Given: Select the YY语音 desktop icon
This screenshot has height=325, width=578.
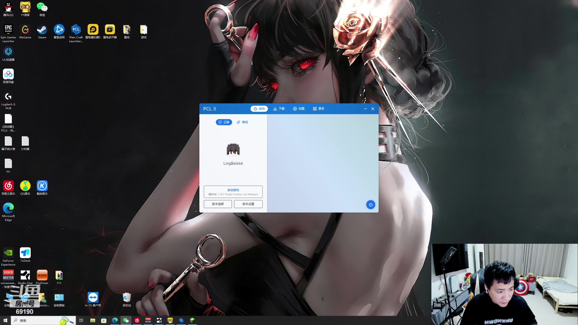Looking at the screenshot, I should coord(25,9).
